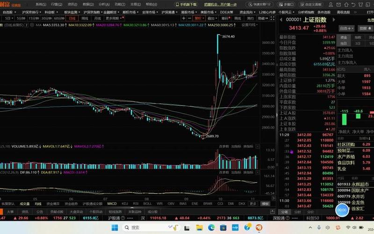Open 分析(A) menu

[104, 5]
